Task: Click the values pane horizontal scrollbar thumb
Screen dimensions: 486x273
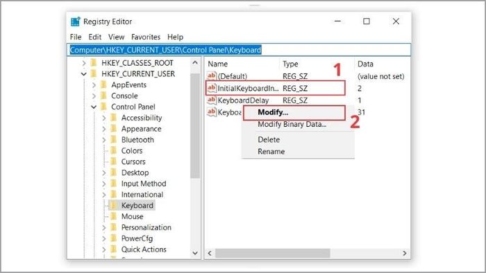Action: click(273, 253)
